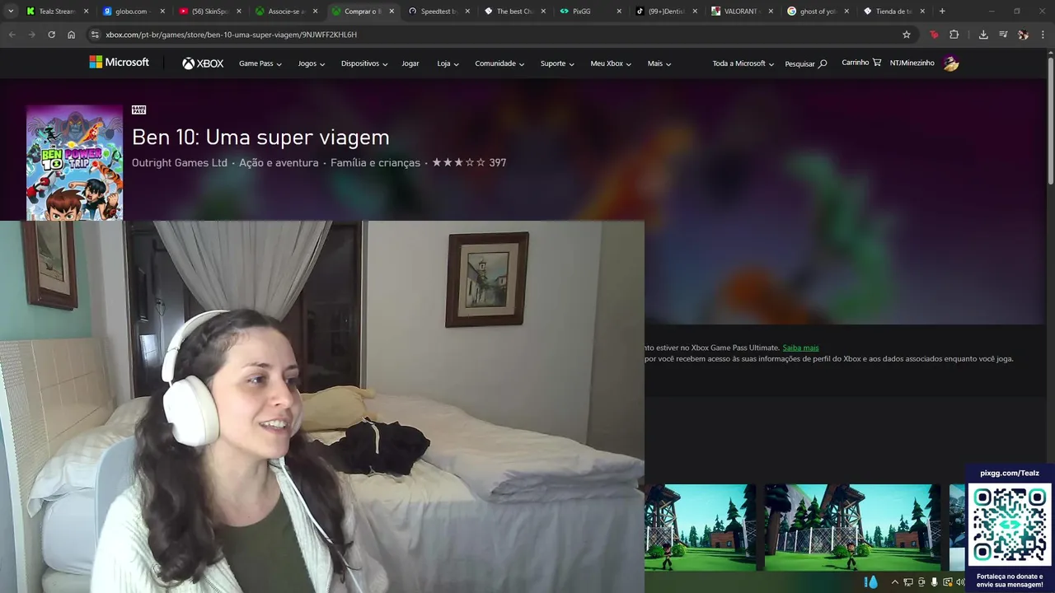The height and width of the screenshot is (593, 1055).
Task: Go back to the previous page
Action: click(x=12, y=35)
